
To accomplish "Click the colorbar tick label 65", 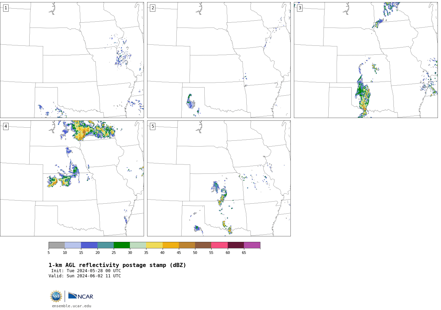I will 244,253.
